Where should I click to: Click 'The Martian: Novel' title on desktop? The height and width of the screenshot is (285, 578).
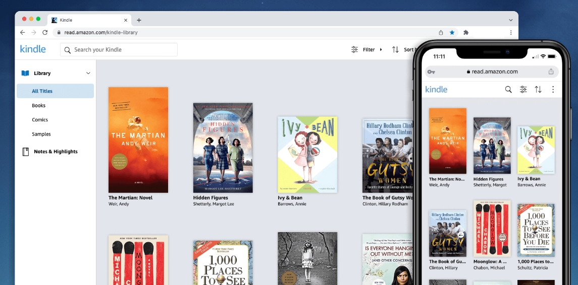click(131, 197)
